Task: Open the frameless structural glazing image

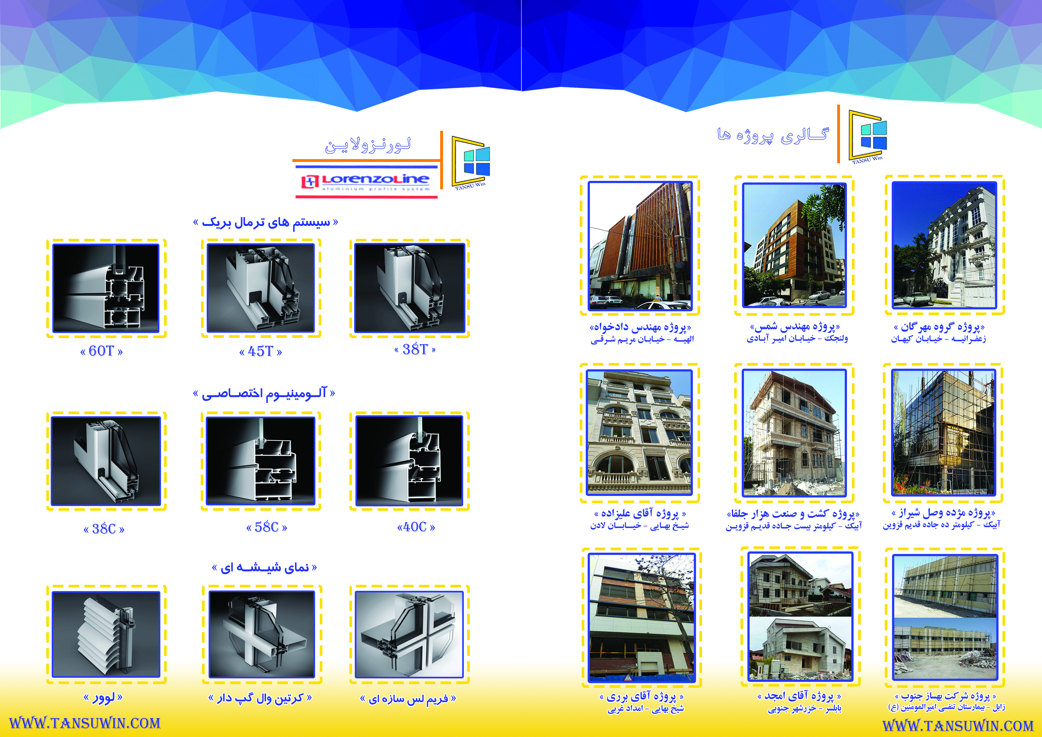Action: click(x=409, y=634)
